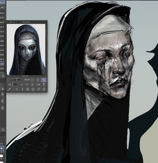Rotate Sub View image left
This screenshot has width=158, height=163.
22,85
